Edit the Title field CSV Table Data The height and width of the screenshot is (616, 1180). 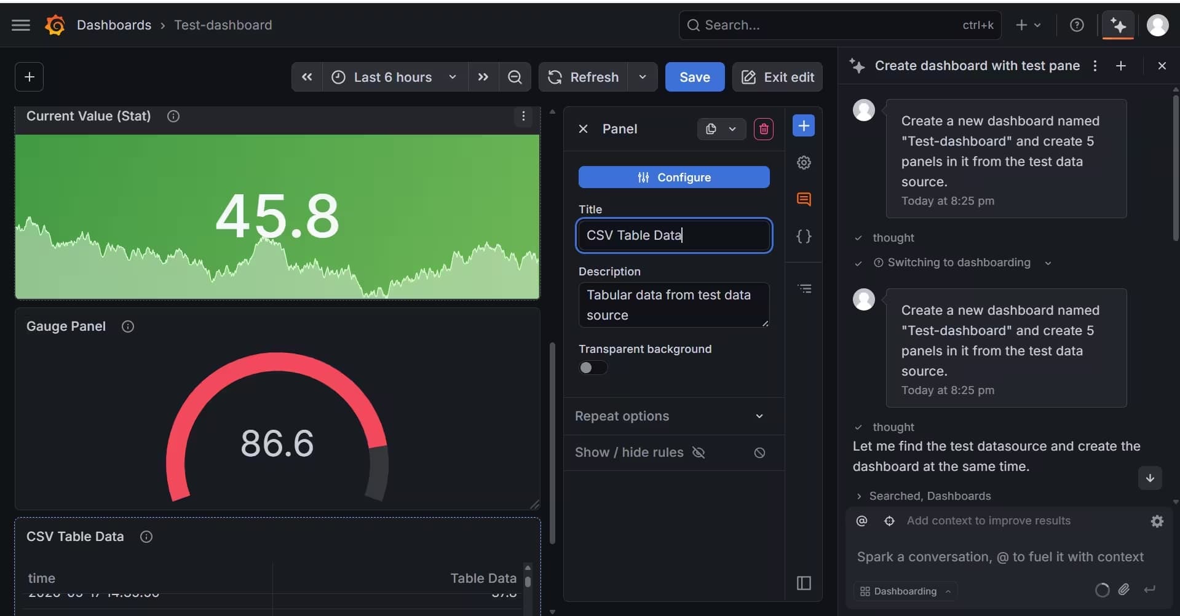click(x=674, y=235)
